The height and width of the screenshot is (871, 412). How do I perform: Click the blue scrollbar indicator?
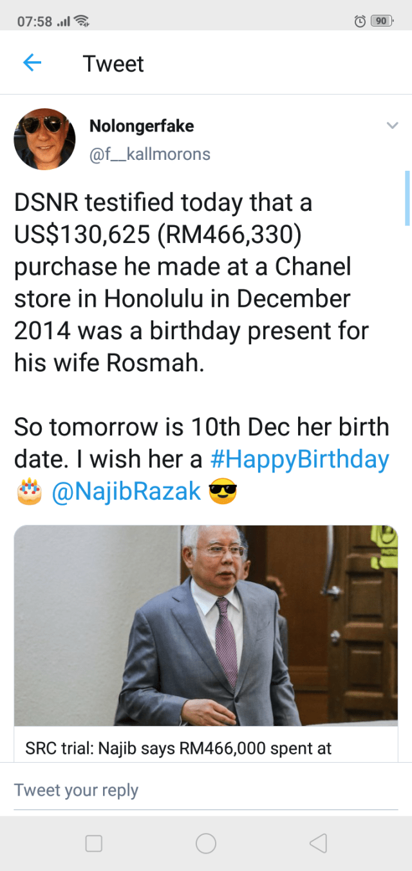point(407,198)
